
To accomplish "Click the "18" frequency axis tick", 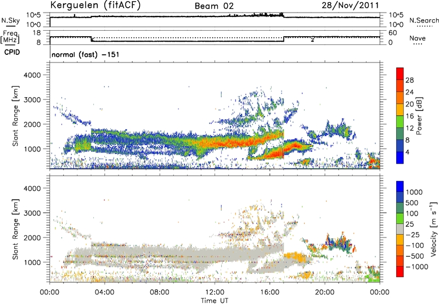I will 37,33.
